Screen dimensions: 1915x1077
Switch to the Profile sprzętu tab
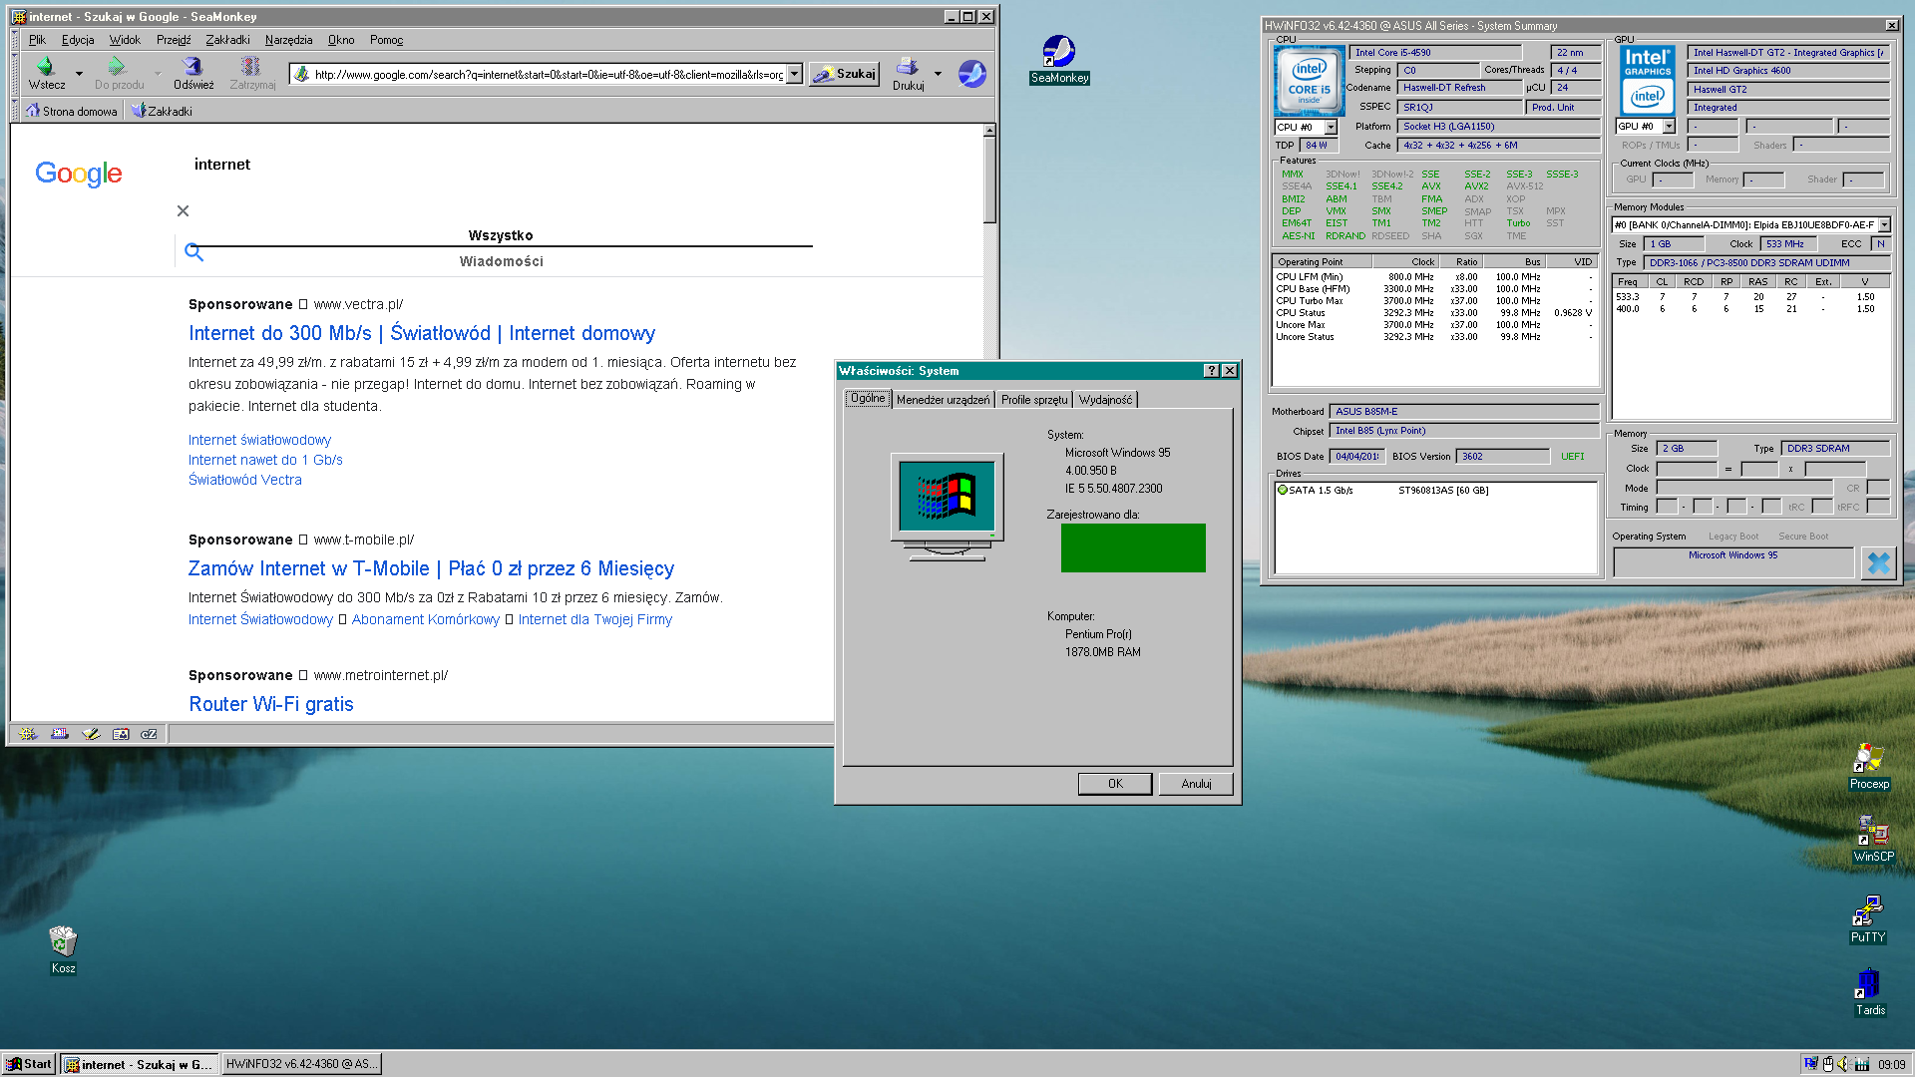coord(1034,400)
